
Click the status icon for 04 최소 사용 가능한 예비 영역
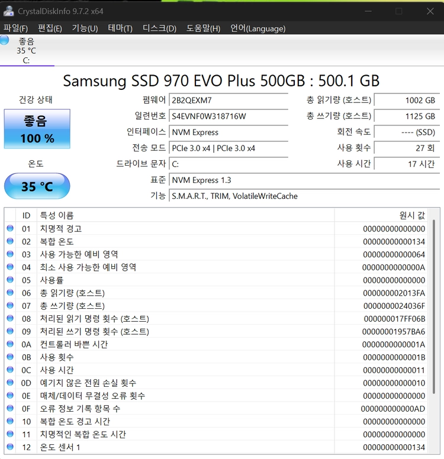[10, 267]
